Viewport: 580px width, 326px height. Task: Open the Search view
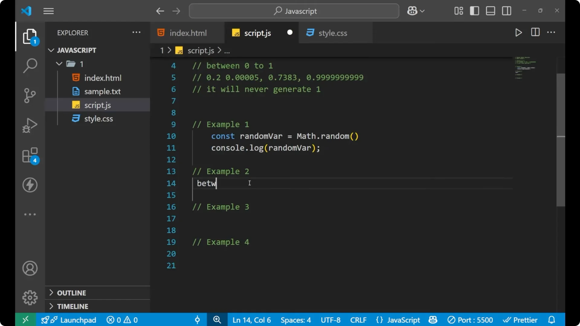(30, 66)
